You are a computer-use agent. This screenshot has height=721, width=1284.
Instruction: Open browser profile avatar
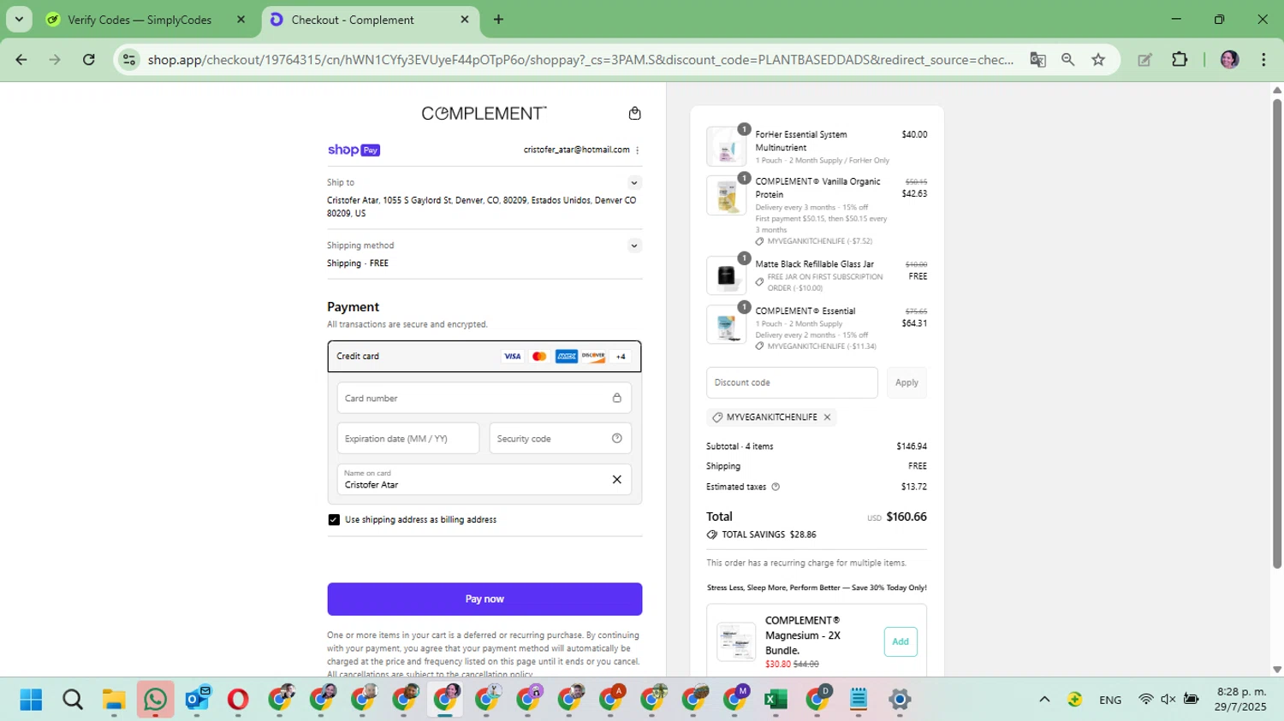(1229, 60)
